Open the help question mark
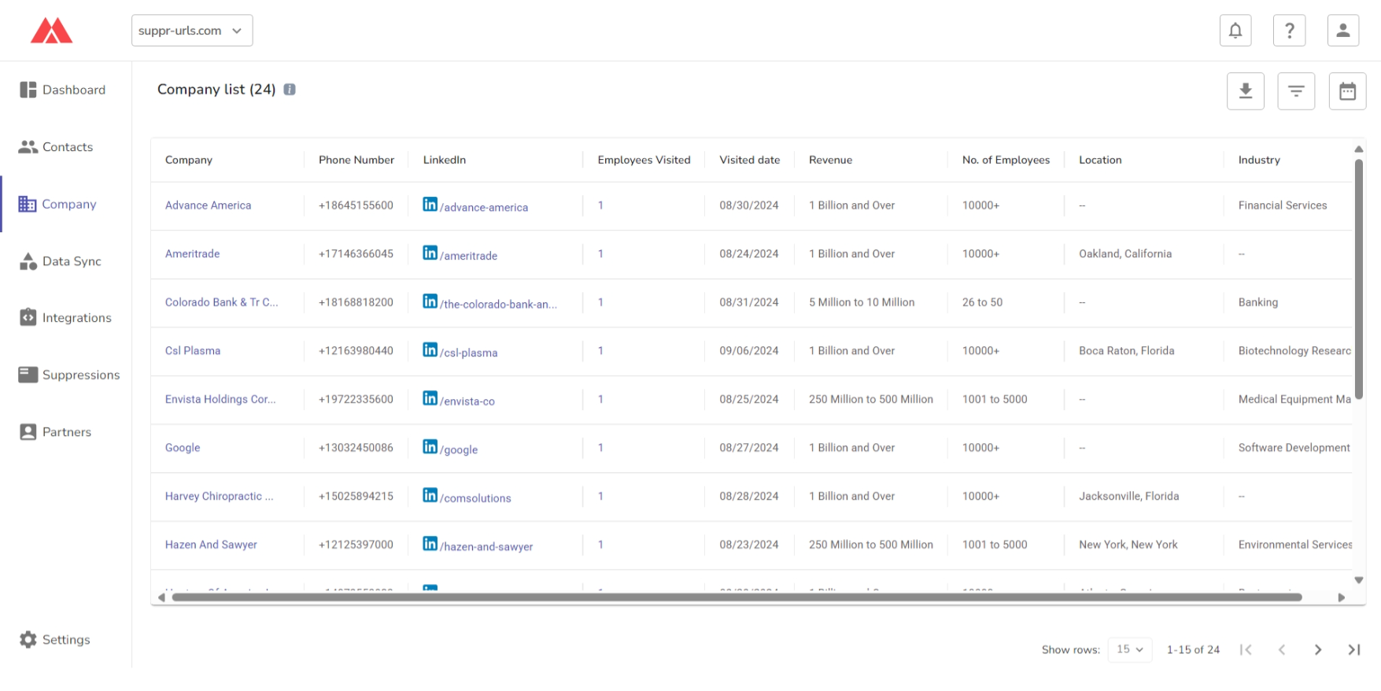Image resolution: width=1381 pixels, height=691 pixels. pyautogui.click(x=1290, y=31)
